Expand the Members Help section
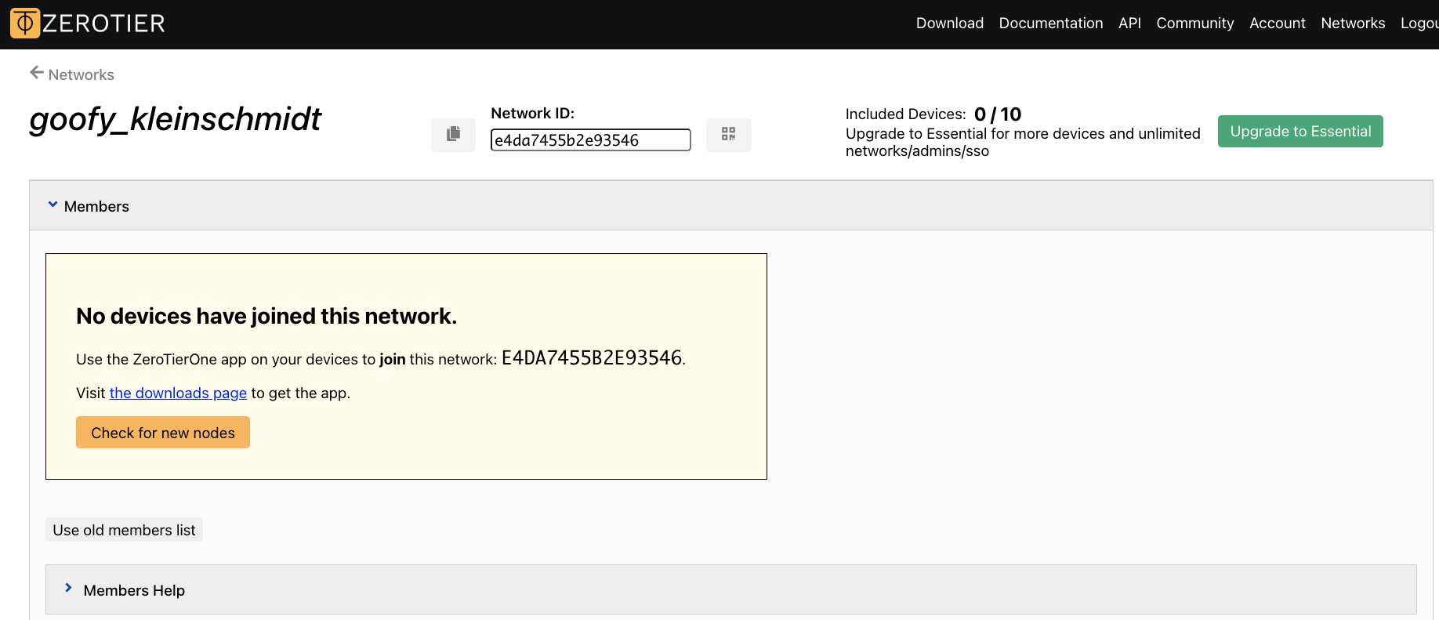The height and width of the screenshot is (620, 1439). [69, 589]
